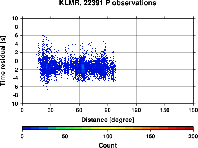Select the dark red end of colorbar
This screenshot has width=198, height=148.
[189, 128]
